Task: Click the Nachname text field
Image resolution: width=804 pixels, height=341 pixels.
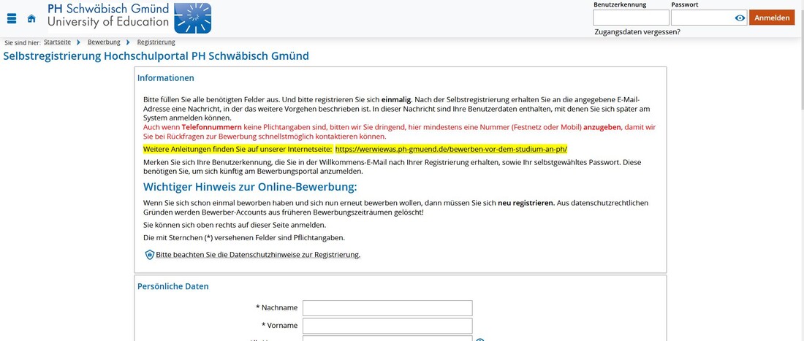Action: pos(387,308)
